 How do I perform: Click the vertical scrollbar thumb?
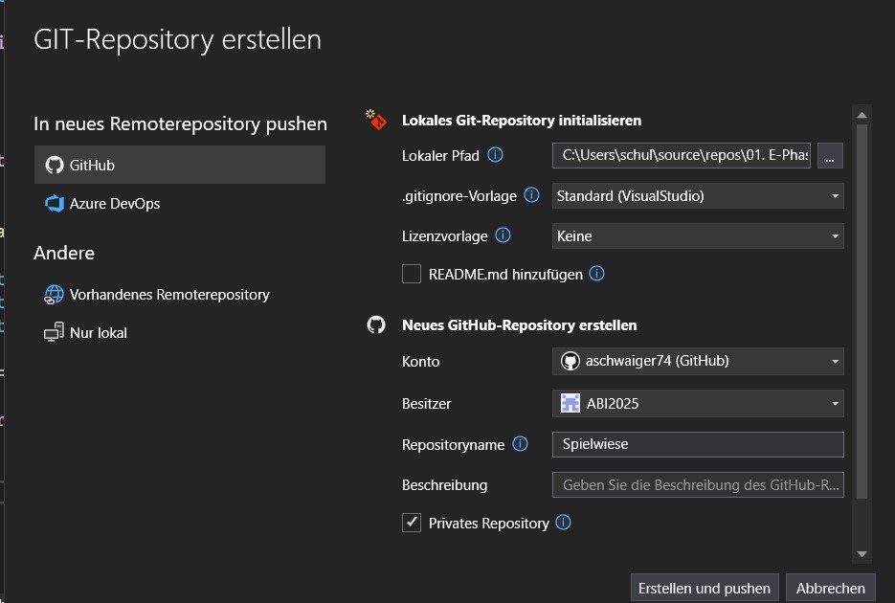pos(861,311)
